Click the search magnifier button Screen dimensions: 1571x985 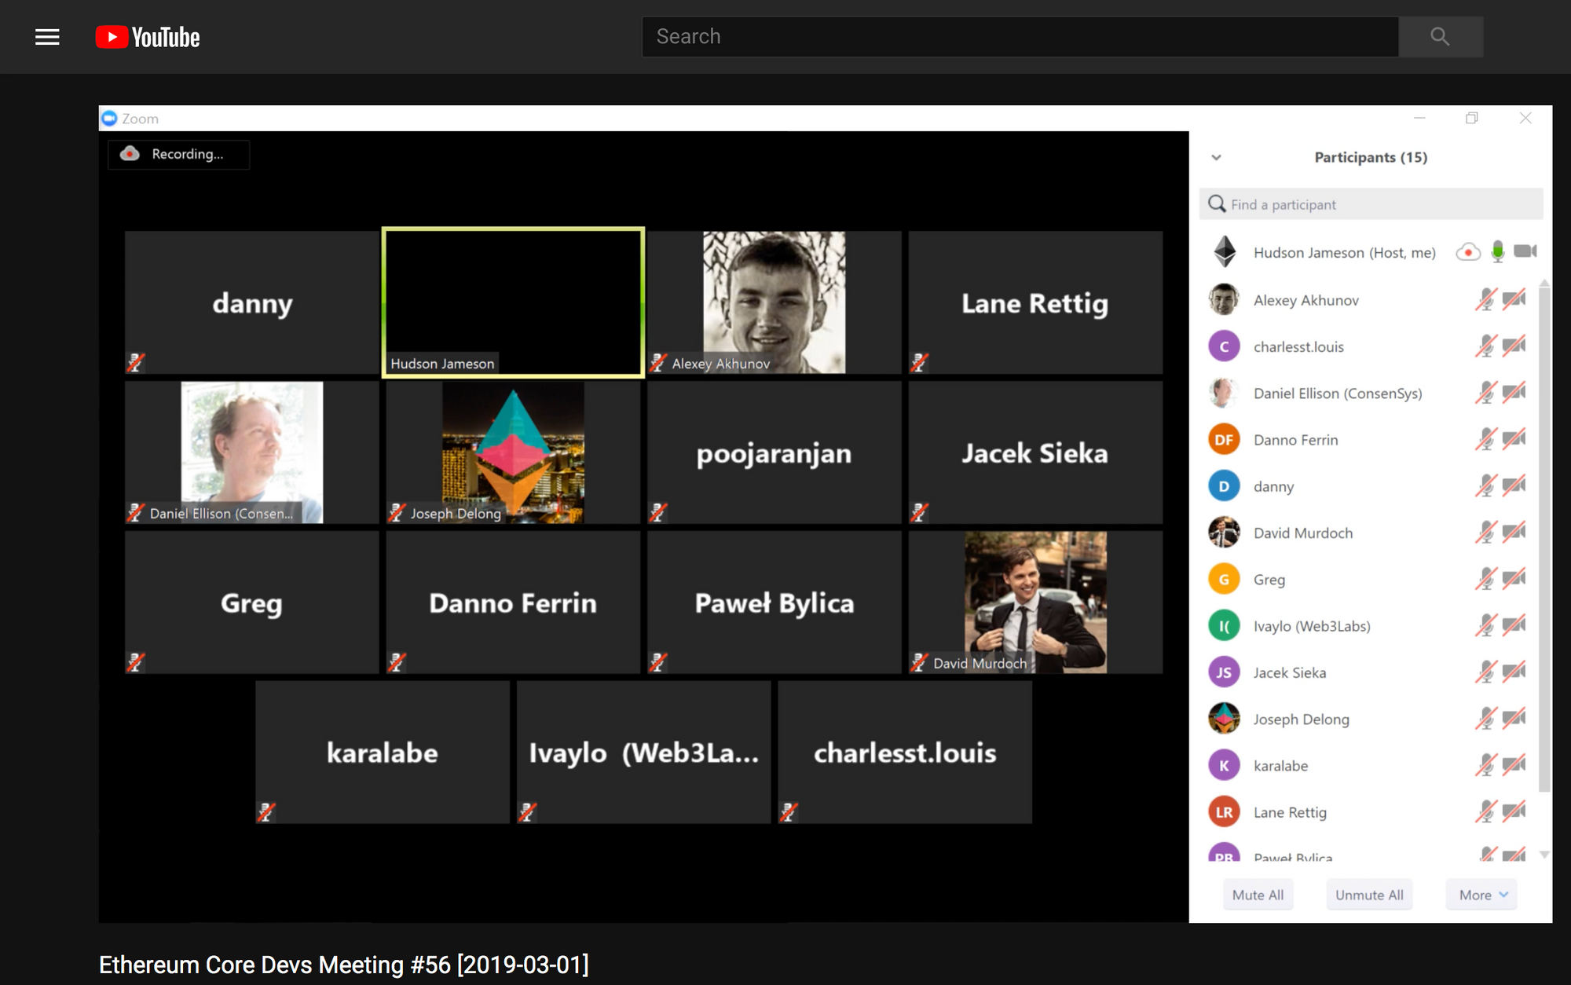1440,37
